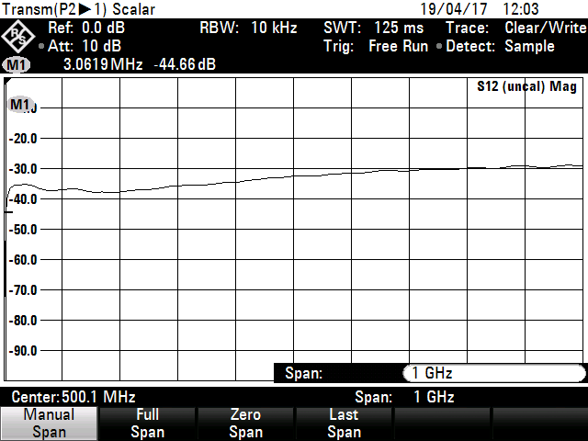Choose the Last Span softkey

click(x=344, y=424)
